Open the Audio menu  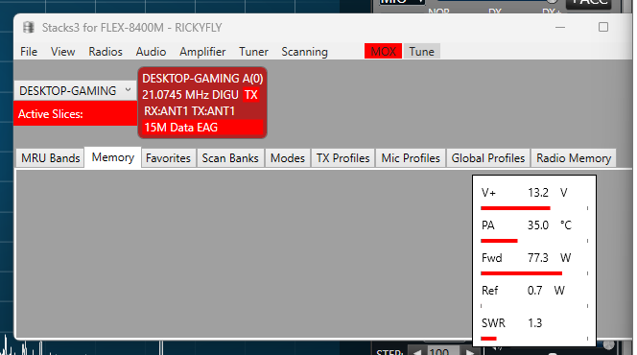pyautogui.click(x=151, y=52)
